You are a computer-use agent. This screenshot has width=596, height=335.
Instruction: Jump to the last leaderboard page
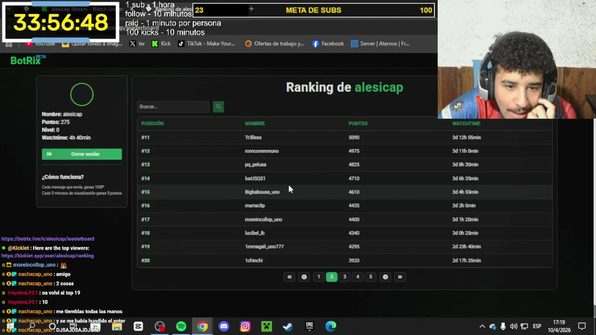[x=400, y=277]
